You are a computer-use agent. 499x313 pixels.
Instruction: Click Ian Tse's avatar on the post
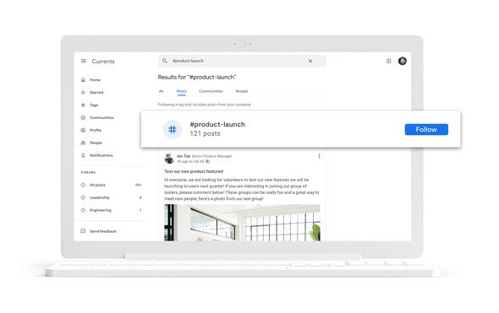pos(169,159)
